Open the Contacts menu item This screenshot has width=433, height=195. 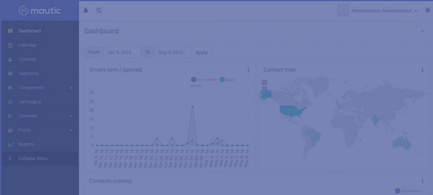27,59
